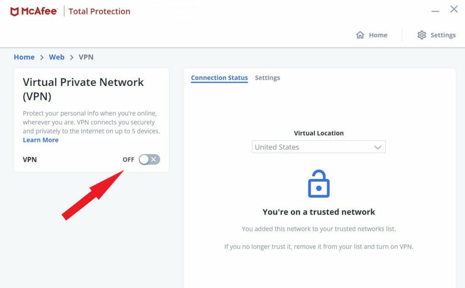Click the Virtual Private Network (VPN) heading

(x=83, y=89)
